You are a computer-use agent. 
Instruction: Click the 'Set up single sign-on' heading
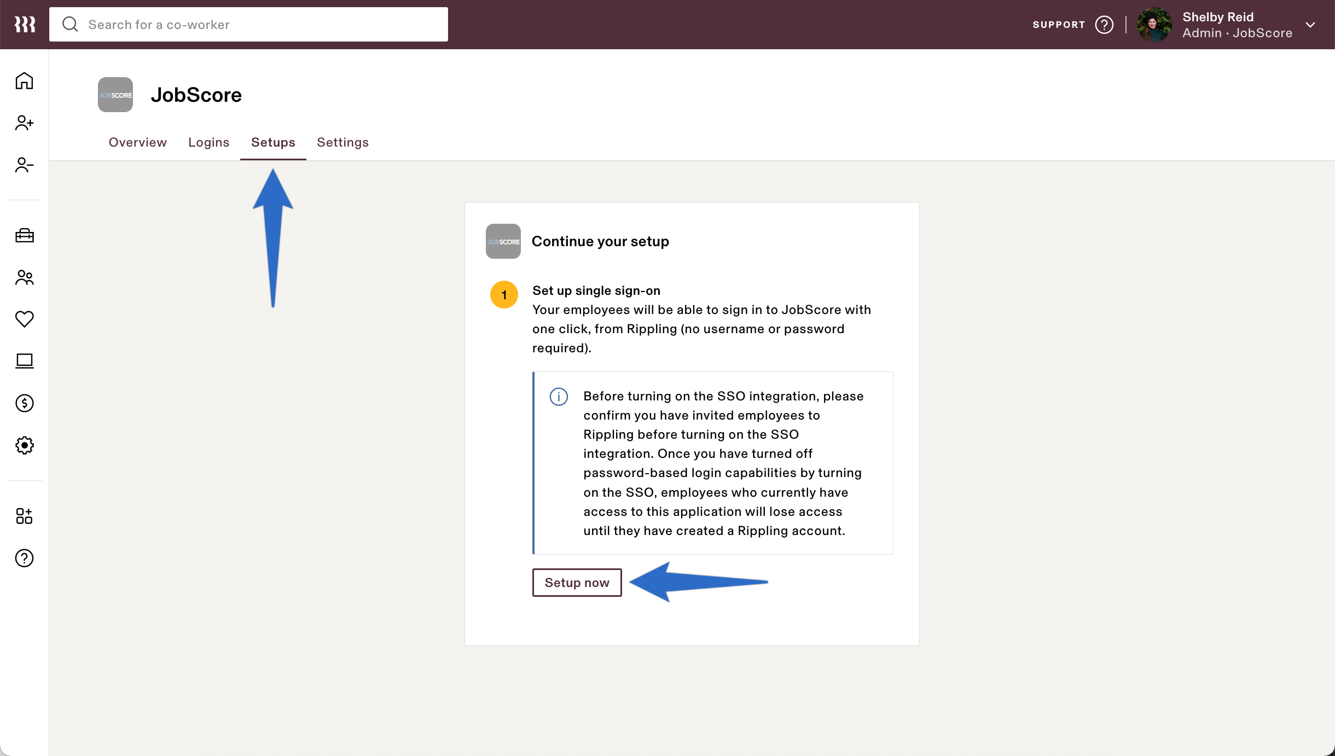[596, 290]
